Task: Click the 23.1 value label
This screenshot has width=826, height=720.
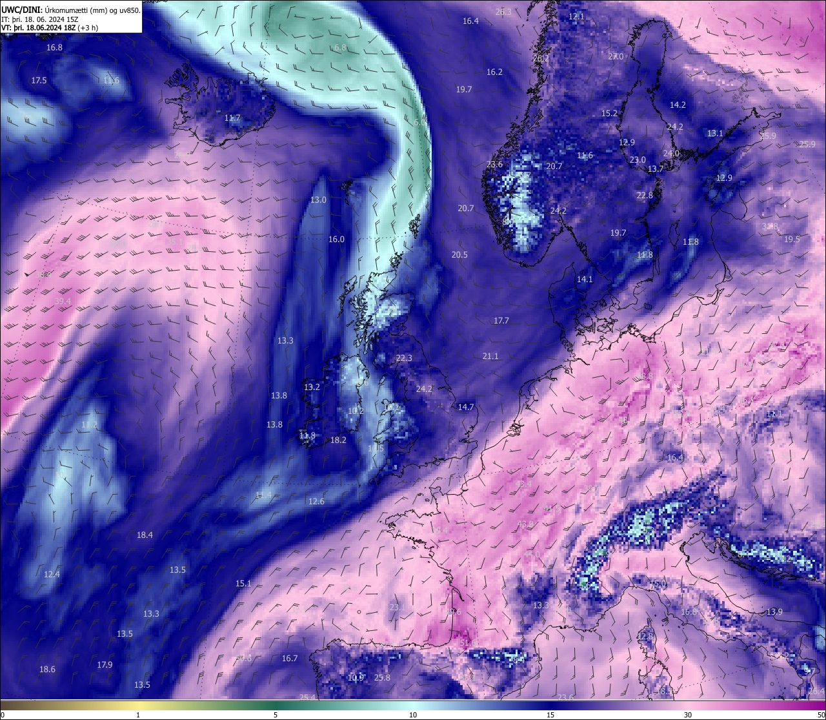Action: click(398, 608)
